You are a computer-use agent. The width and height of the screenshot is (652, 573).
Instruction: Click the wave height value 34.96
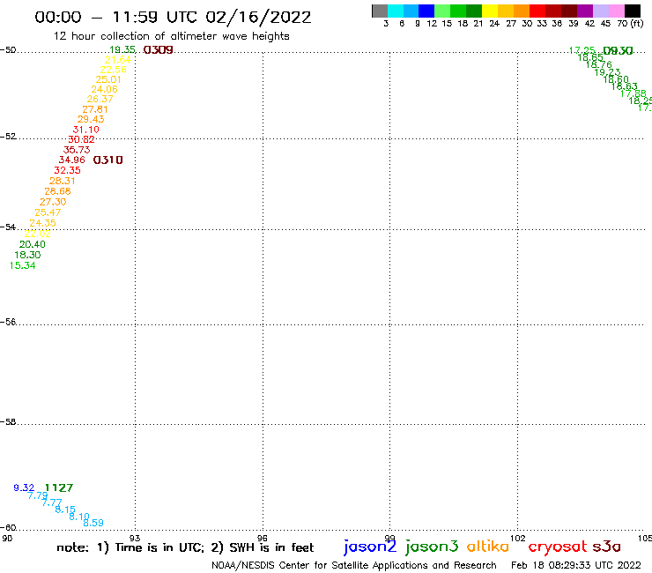(x=72, y=160)
